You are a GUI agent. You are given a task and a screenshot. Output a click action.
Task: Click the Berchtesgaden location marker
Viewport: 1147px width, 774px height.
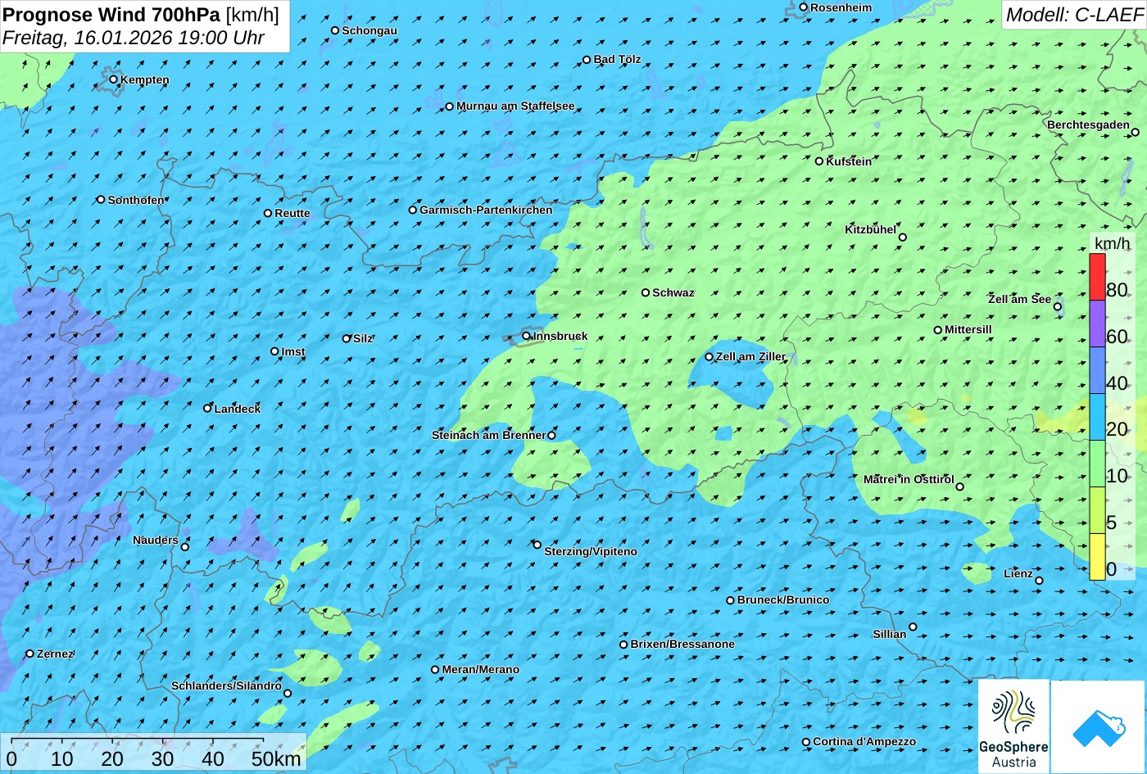point(1135,132)
